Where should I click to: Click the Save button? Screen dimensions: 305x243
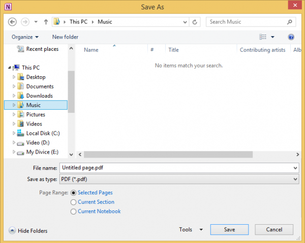tap(229, 230)
